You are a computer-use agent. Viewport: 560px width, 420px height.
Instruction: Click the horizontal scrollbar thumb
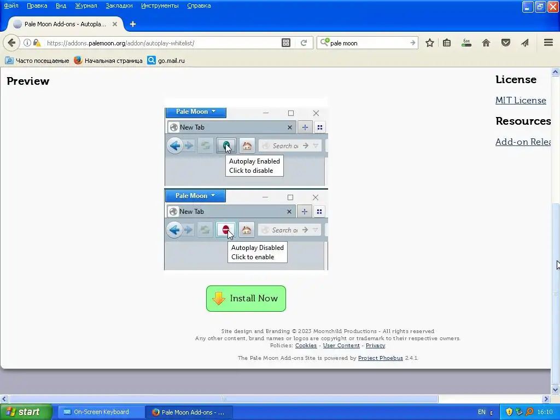click(x=223, y=399)
